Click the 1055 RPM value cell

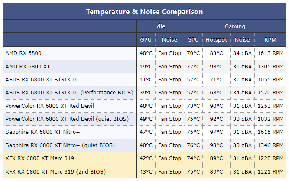(270, 80)
